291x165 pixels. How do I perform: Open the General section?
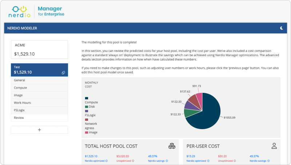[39, 80]
